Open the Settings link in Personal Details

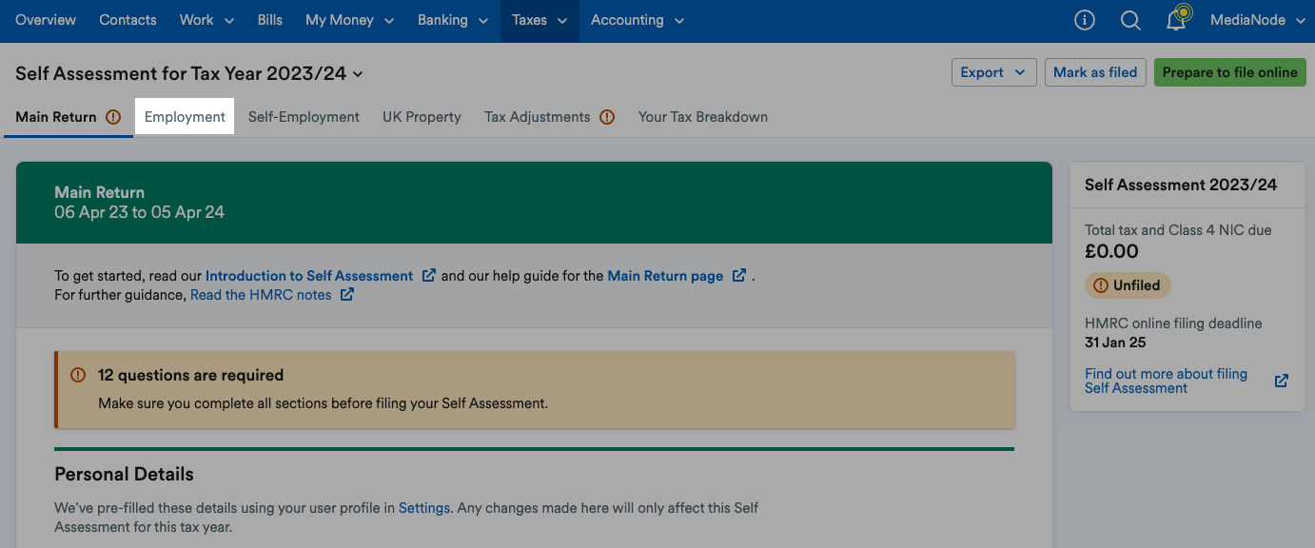(x=423, y=508)
